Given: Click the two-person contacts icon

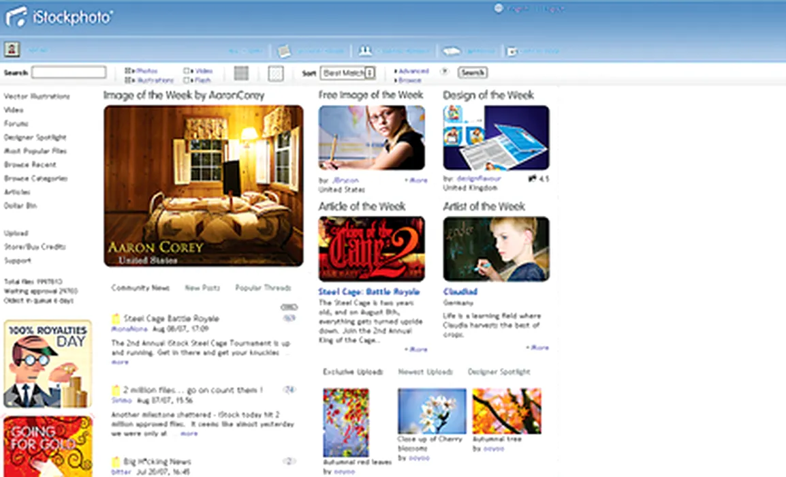Looking at the screenshot, I should coord(365,50).
